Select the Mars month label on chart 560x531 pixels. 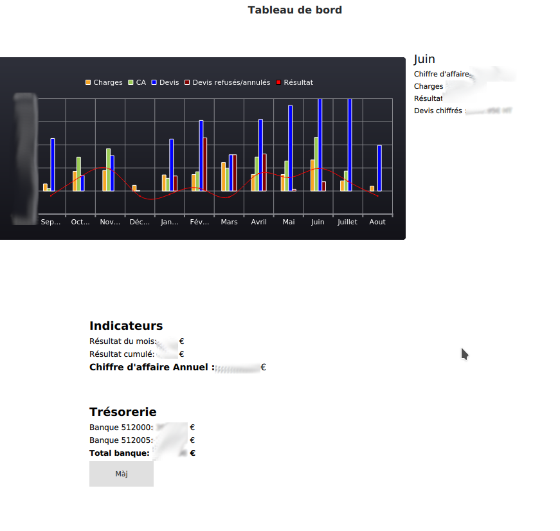coord(229,222)
